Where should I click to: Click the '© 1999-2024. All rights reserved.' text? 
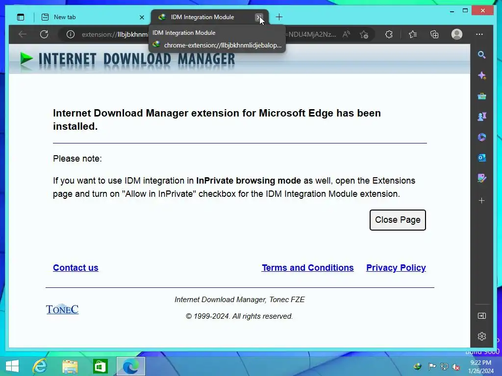(239, 316)
